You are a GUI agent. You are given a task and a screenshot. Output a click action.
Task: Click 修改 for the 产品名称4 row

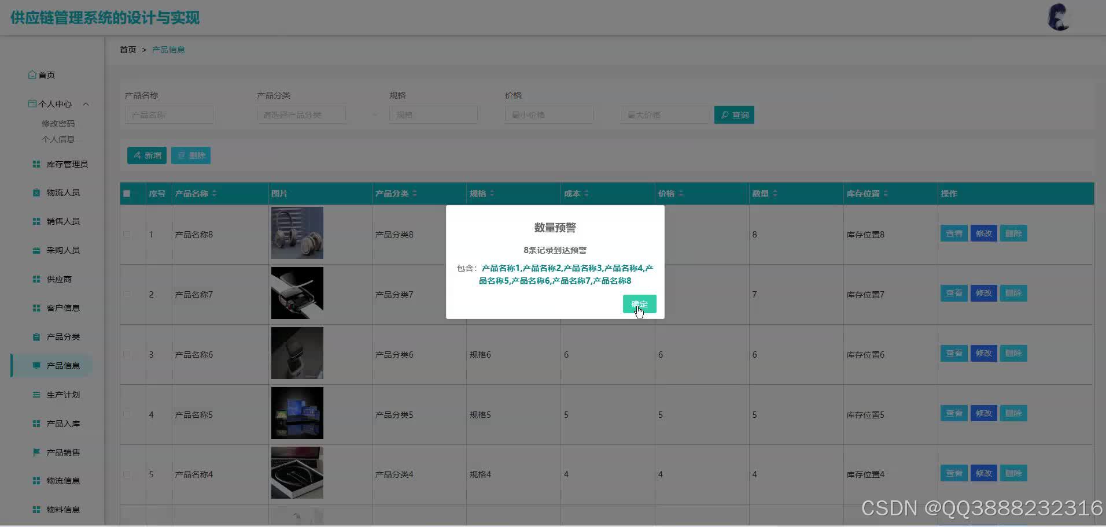pos(983,473)
